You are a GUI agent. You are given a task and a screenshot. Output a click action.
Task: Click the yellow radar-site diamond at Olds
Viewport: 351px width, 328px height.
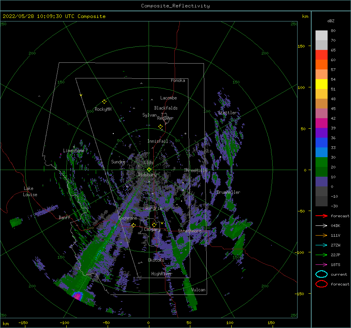[149, 170]
